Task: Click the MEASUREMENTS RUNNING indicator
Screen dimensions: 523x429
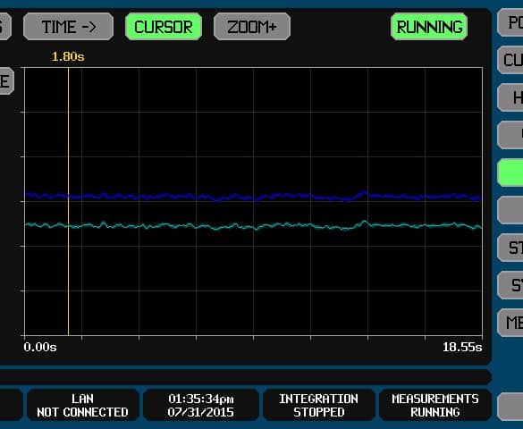Action: (435, 406)
